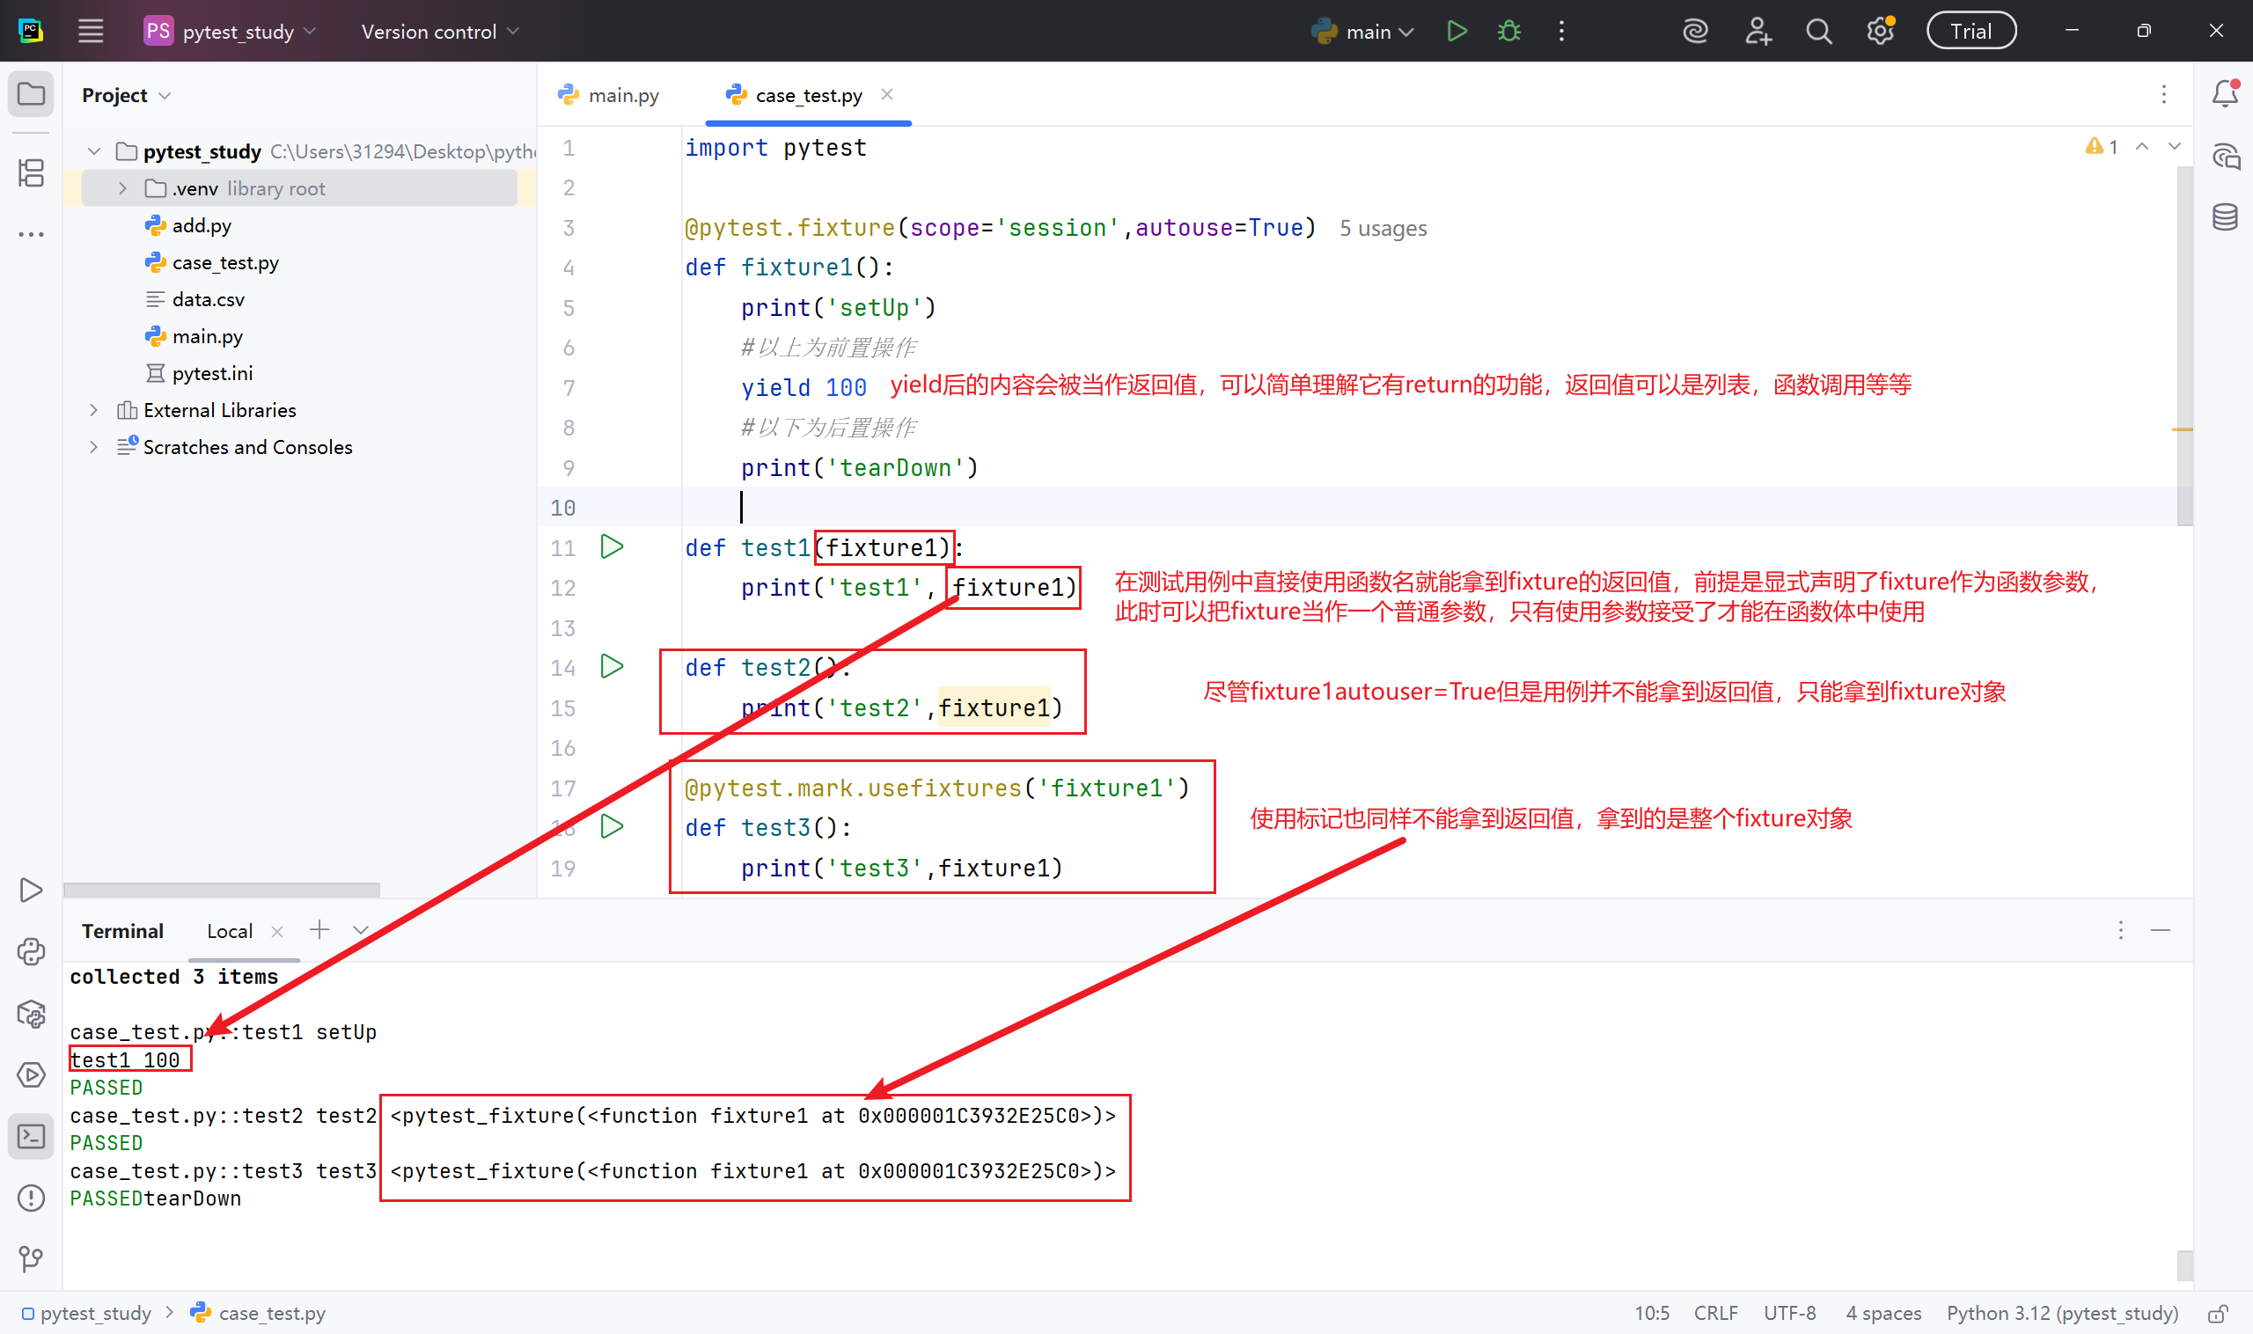This screenshot has width=2253, height=1334.
Task: Click the Debug bug icon
Action: pos(1508,32)
